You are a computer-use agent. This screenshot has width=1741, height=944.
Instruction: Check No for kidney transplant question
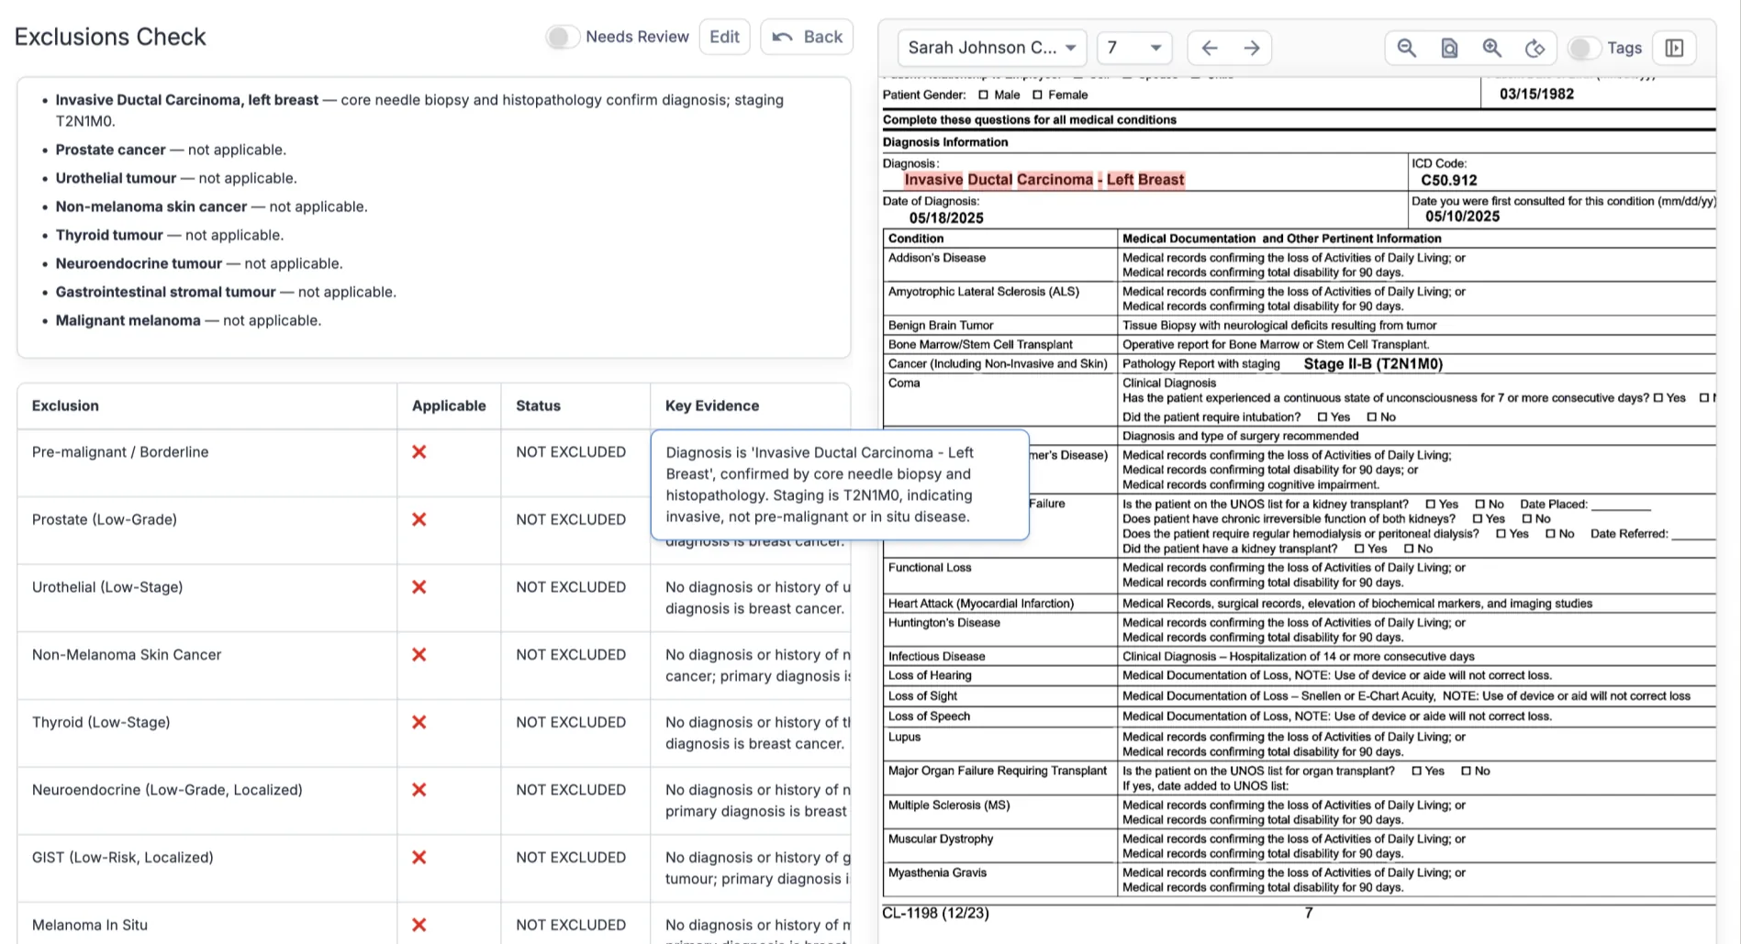click(1409, 550)
